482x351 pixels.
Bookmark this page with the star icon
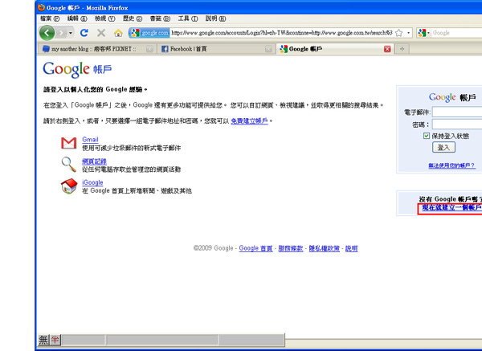tap(399, 33)
